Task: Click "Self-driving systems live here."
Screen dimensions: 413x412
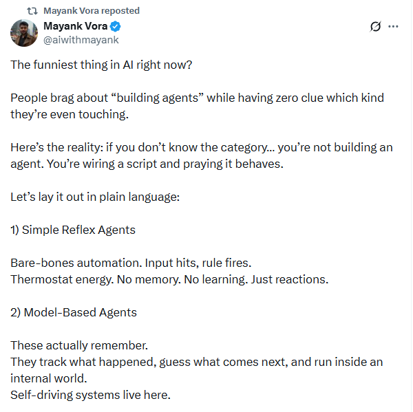Action: tap(90, 395)
